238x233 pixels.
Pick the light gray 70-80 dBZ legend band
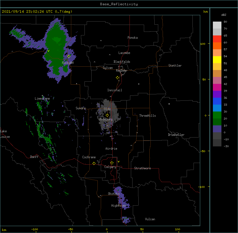coord(217,25)
